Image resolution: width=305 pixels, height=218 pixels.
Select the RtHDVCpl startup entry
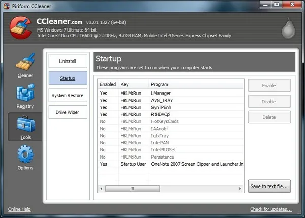pyautogui.click(x=171, y=114)
